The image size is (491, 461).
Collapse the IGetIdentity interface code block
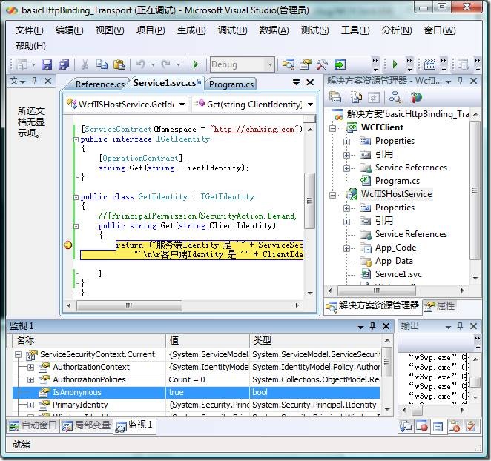[x=76, y=139]
